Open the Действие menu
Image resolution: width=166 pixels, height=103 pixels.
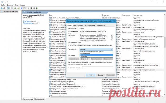[10, 5]
